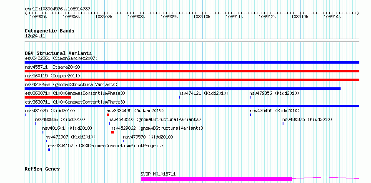Select the esv3630710 short red variant bar
Viewport: 371px width, 183px height.
click(x=48, y=97)
